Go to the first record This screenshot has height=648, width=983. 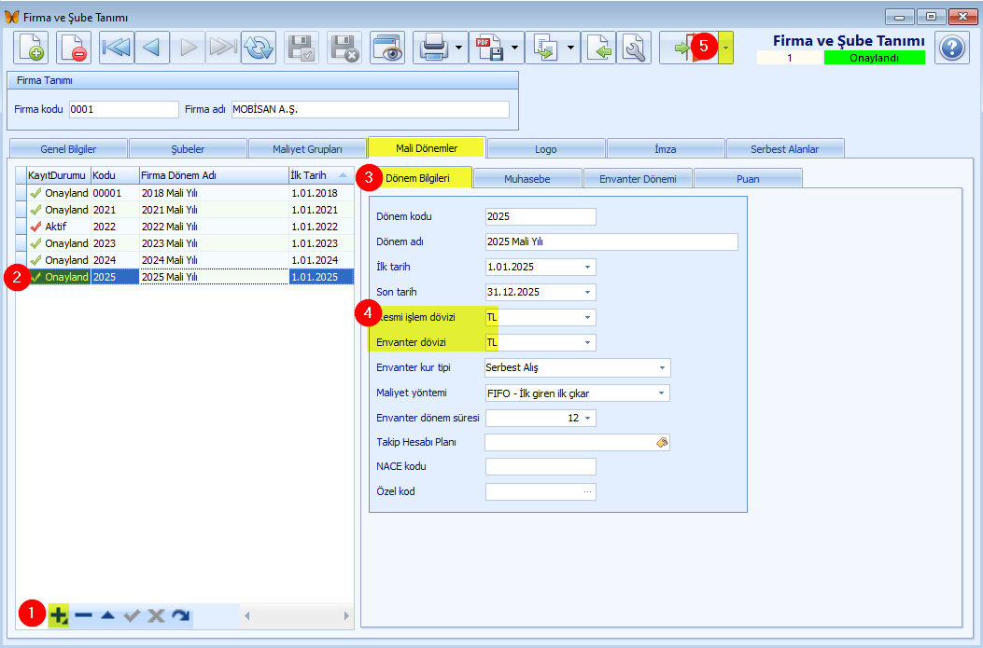pos(116,48)
